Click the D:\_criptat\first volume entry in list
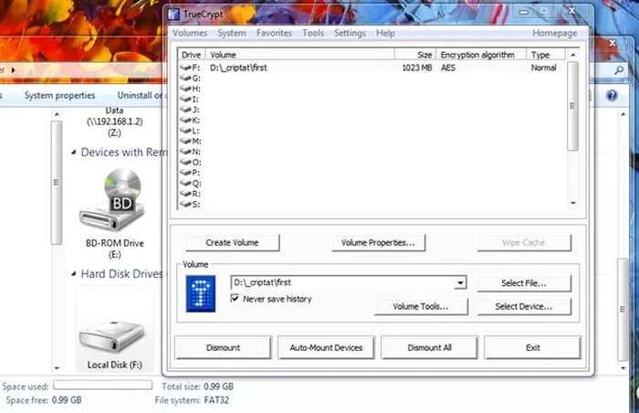Viewport: 639px width, 413px height. coord(238,68)
